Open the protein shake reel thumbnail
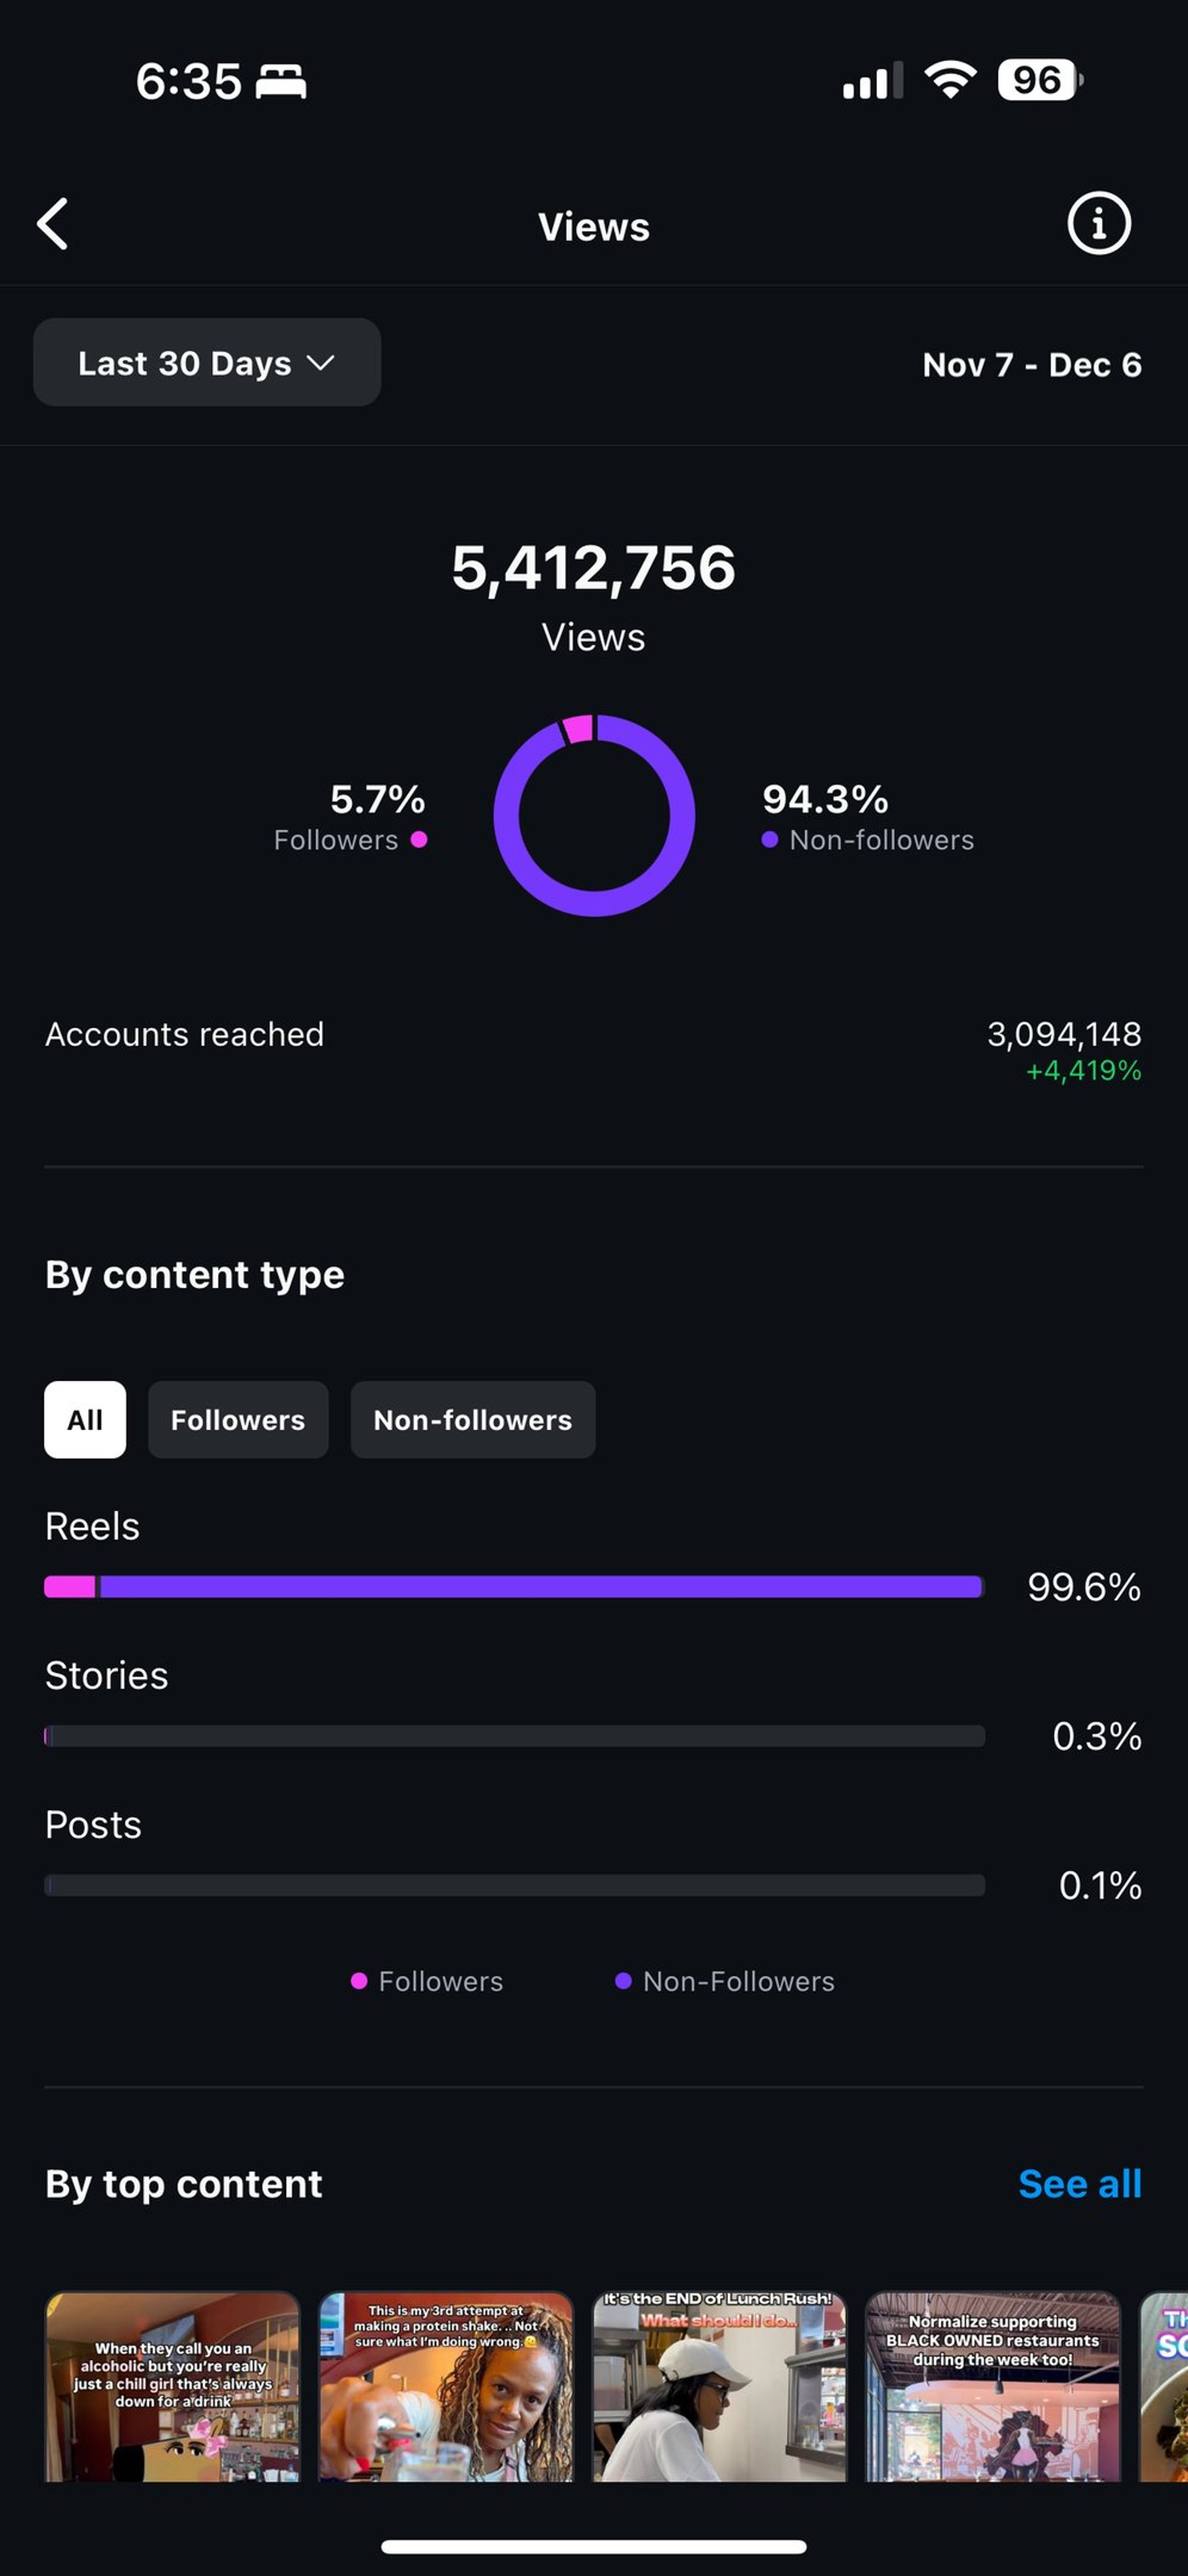Screen dimensions: 1188x2576 coord(446,2386)
